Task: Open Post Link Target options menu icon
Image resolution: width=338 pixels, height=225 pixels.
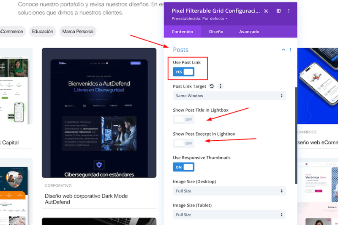Action: click(x=220, y=86)
